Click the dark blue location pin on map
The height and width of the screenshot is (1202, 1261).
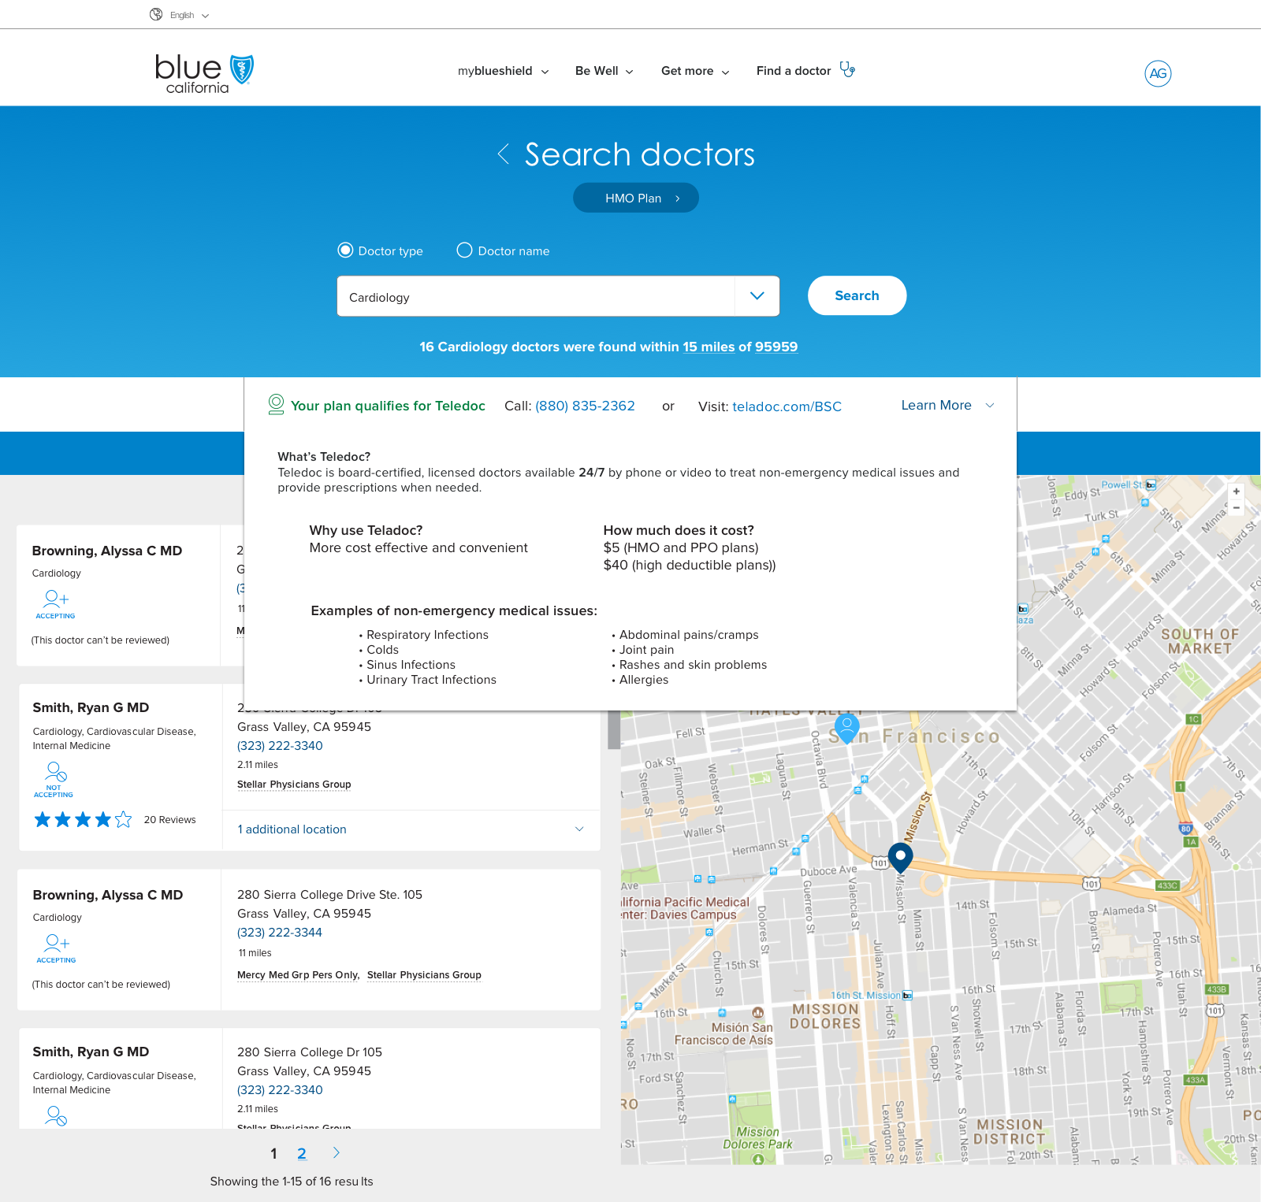click(900, 857)
